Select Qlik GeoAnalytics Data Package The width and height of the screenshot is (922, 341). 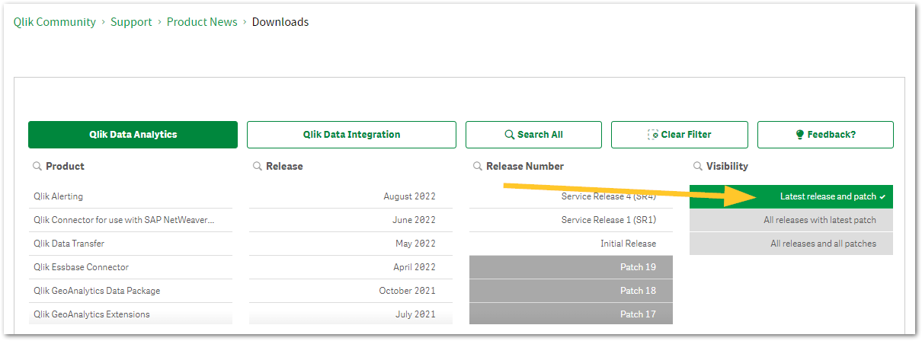[130, 291]
